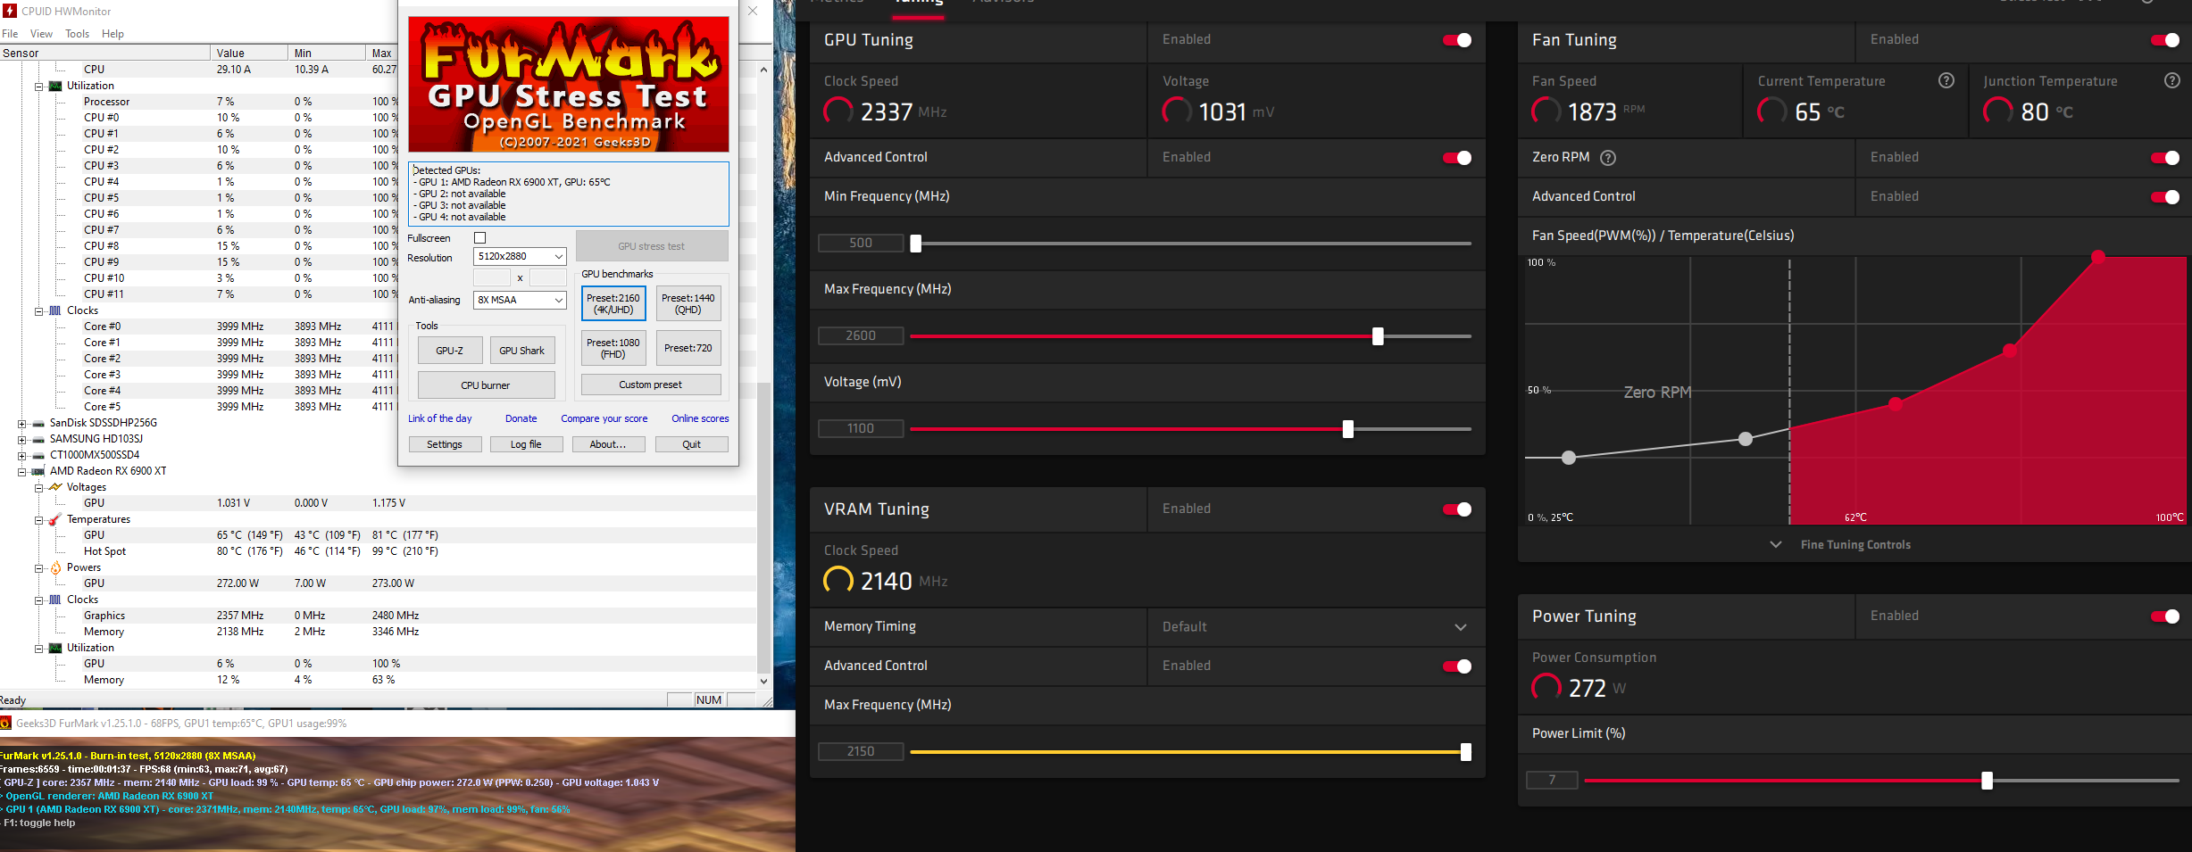
Task: Click the Custom preset button
Action: coord(651,385)
